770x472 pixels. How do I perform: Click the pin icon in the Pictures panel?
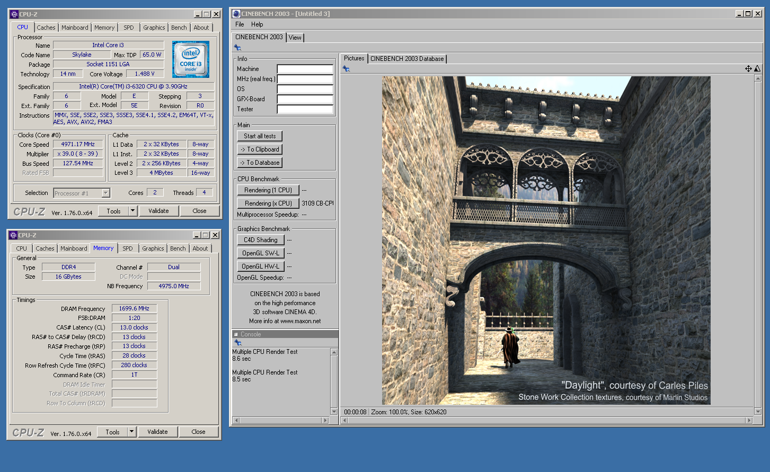[x=346, y=69]
